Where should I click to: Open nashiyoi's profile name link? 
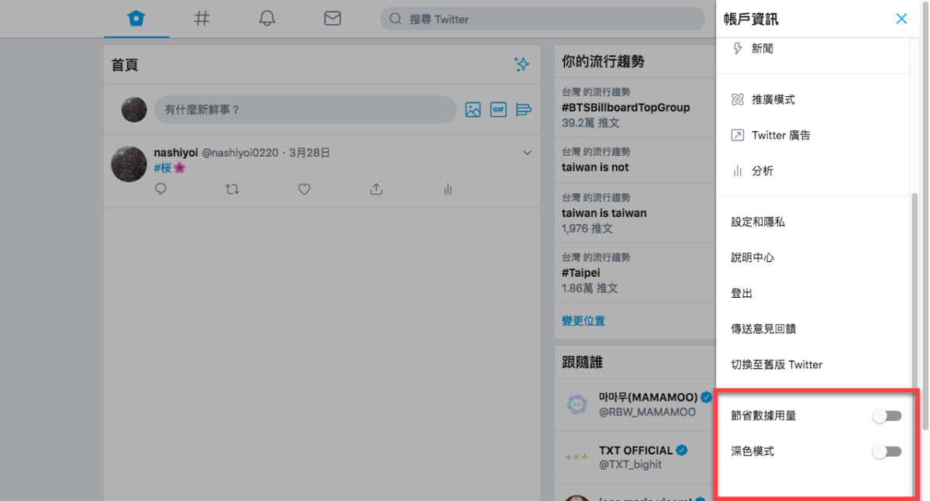(x=176, y=153)
